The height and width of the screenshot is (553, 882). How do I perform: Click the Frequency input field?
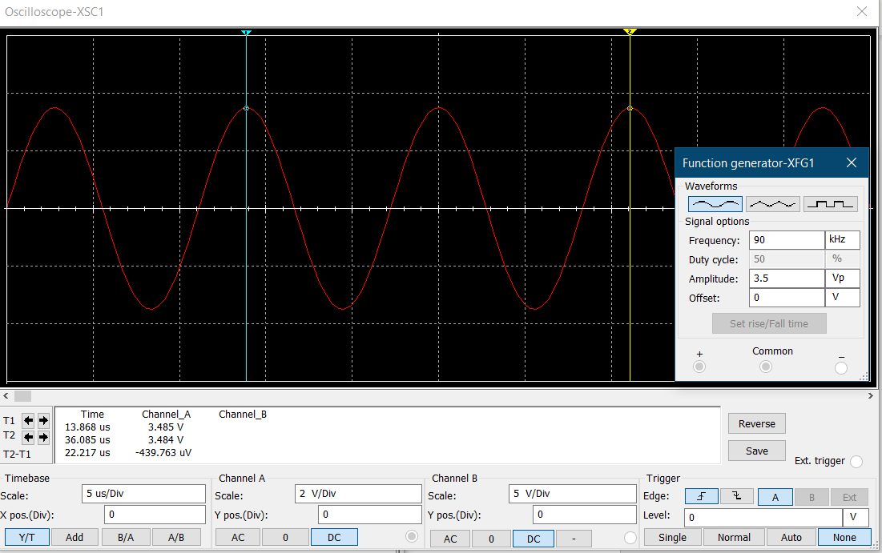point(786,239)
